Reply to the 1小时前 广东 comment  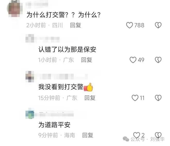pos(87,60)
